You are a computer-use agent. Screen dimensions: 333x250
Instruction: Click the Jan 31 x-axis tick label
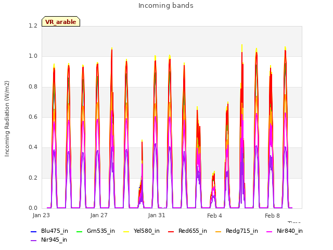[157, 215]
